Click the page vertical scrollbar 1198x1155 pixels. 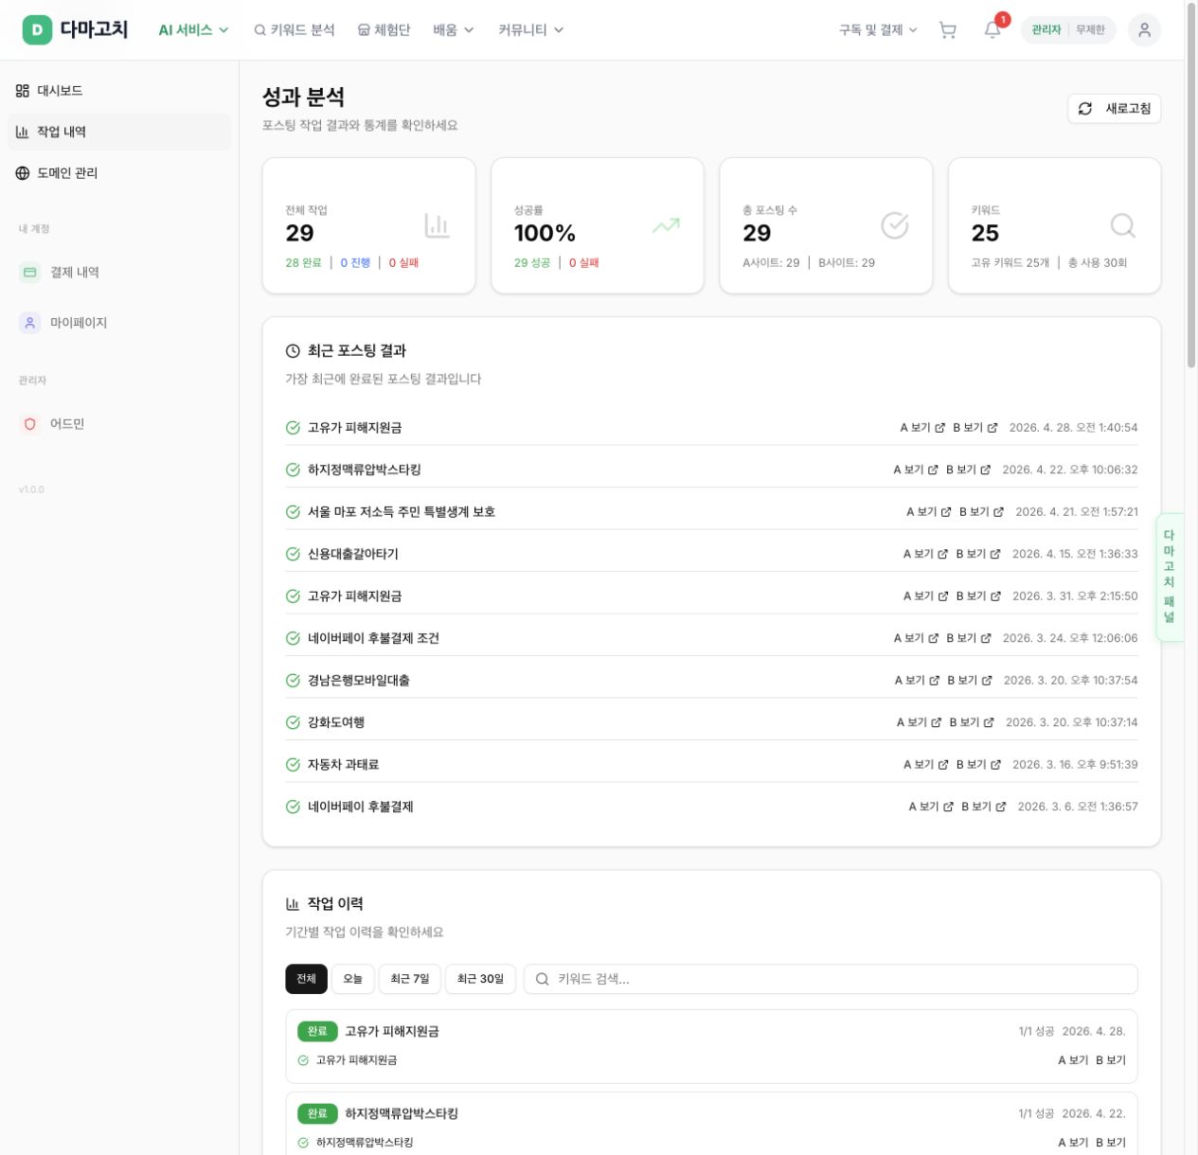coord(1191,185)
